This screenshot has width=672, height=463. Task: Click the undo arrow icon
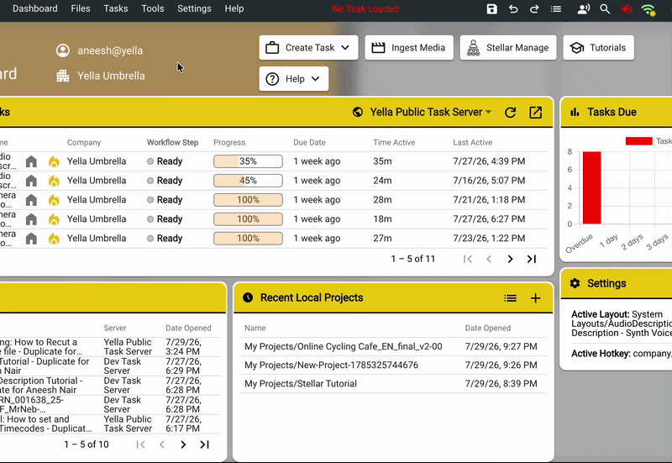[x=513, y=9]
